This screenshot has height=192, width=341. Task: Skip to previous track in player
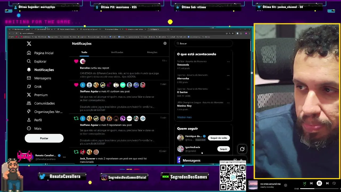coord(311,183)
